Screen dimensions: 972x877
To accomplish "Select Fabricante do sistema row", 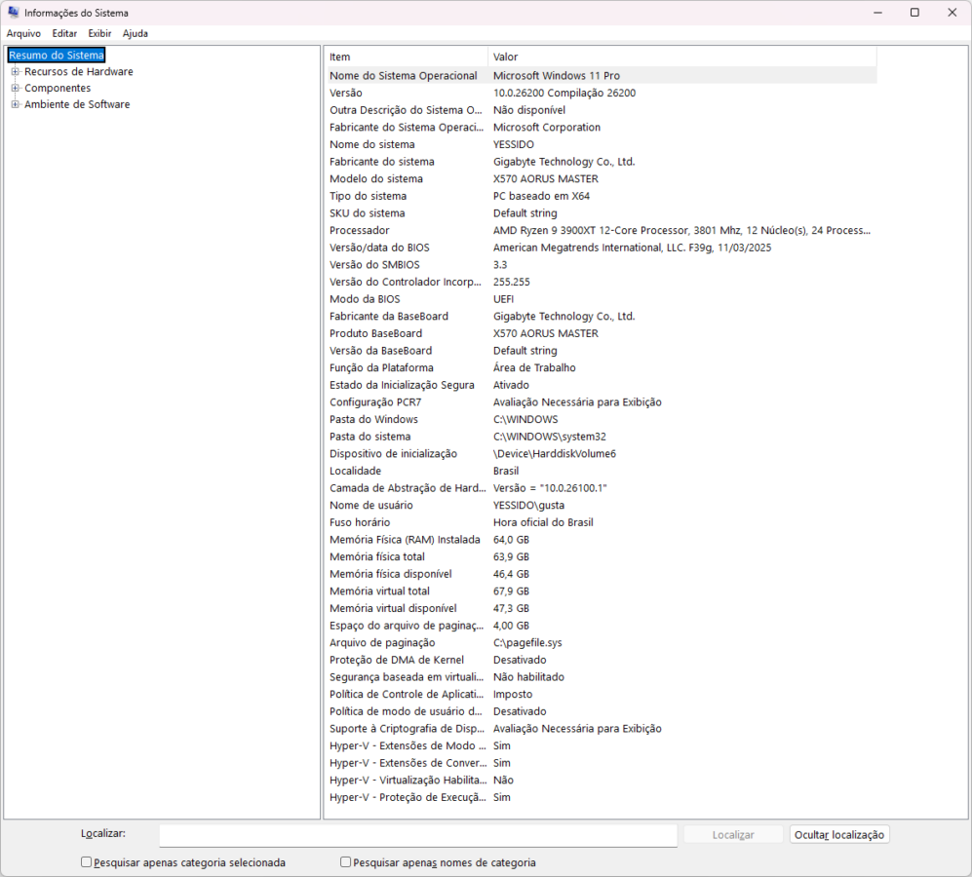I will [x=602, y=162].
